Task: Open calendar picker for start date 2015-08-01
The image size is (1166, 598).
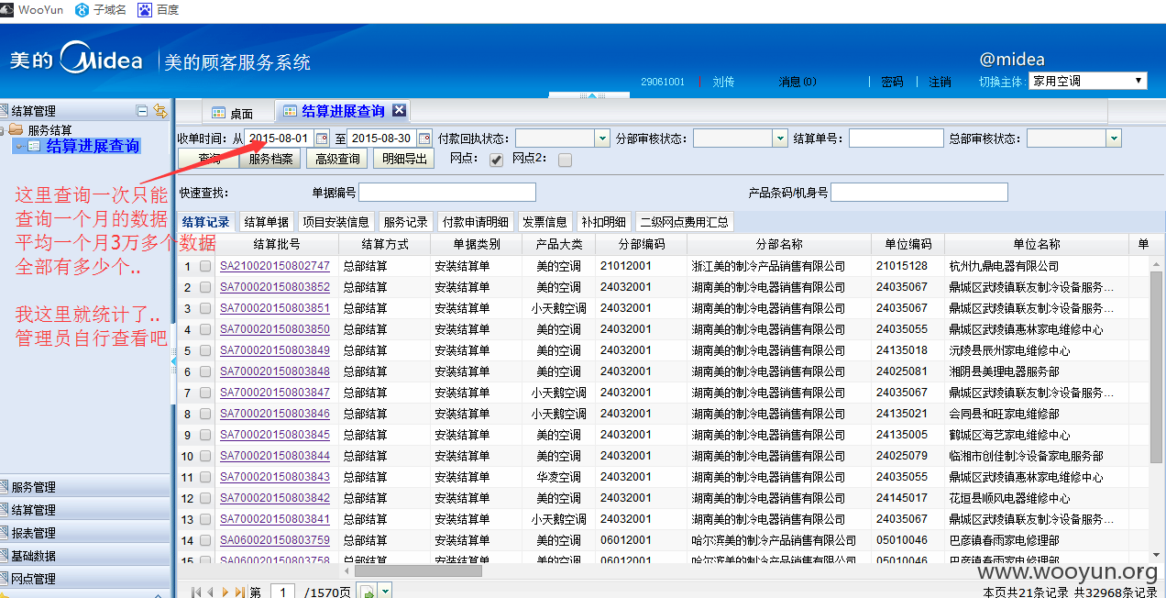Action: [321, 138]
